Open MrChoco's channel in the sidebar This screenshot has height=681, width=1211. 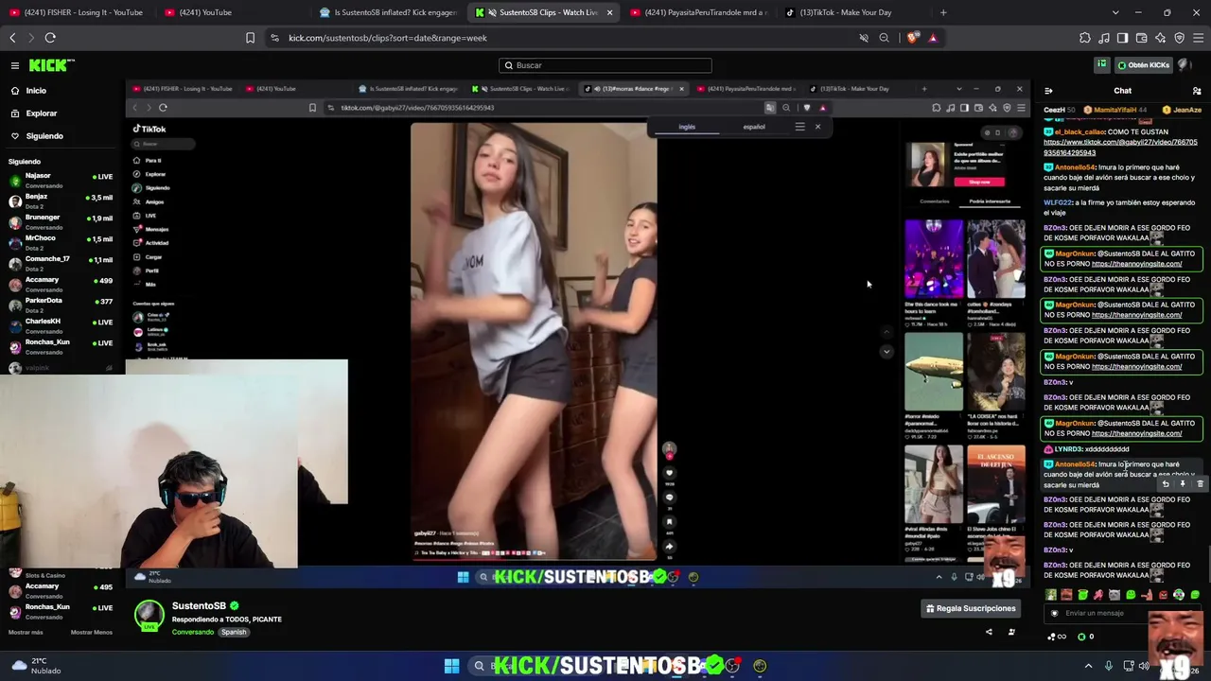[x=61, y=242]
